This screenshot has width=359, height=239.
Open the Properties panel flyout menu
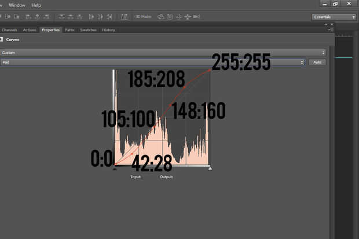331,30
